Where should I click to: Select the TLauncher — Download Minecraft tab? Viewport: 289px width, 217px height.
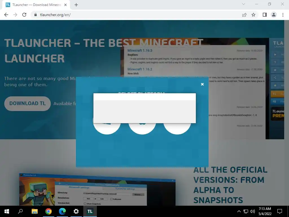[36, 5]
